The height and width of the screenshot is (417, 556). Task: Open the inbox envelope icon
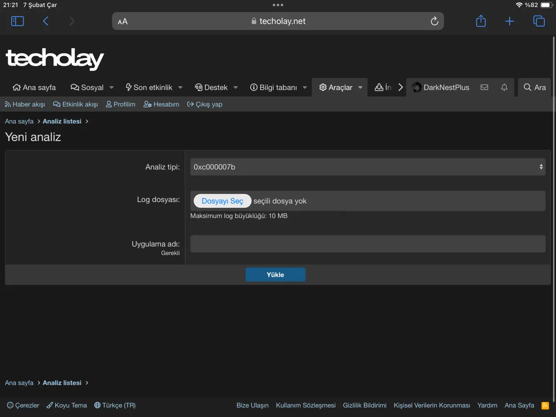pyautogui.click(x=484, y=87)
